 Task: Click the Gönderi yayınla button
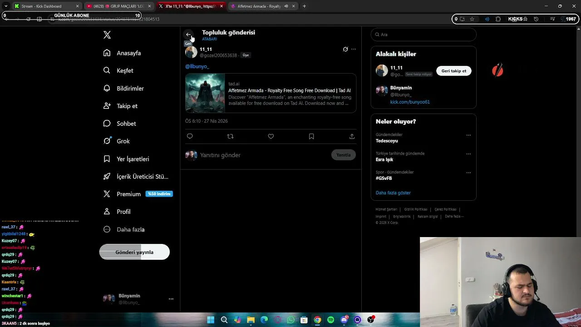pyautogui.click(x=134, y=252)
